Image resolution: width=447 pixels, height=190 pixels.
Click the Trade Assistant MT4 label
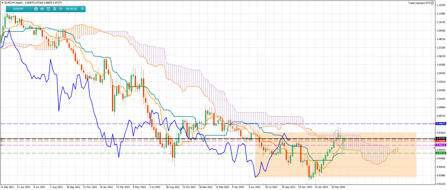pos(419,3)
